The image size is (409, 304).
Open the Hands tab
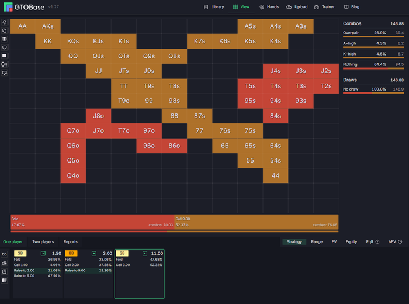[x=269, y=7]
